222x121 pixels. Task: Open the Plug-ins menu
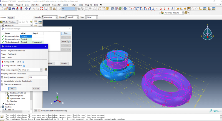point(89,5)
